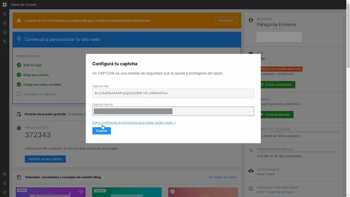Open the user account icon in sidebar

click(x=5, y=174)
